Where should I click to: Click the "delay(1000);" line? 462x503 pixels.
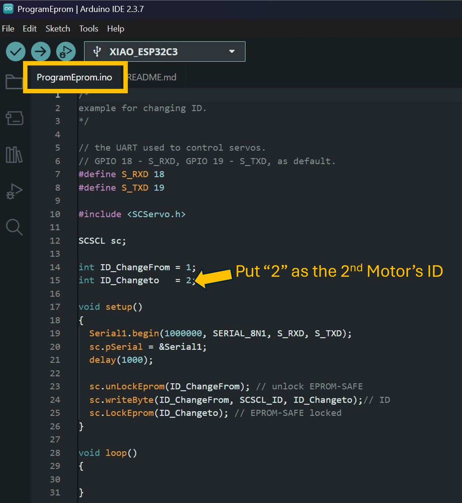click(x=121, y=360)
